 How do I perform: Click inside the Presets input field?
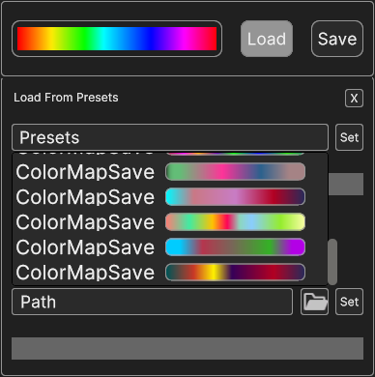[x=170, y=137]
